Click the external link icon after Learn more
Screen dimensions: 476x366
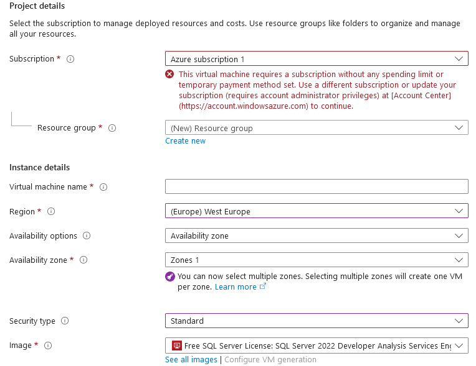(x=263, y=286)
